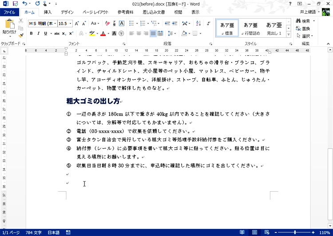Increase font size with grow icon
Viewport: 333px width, 236px height.
point(77,23)
